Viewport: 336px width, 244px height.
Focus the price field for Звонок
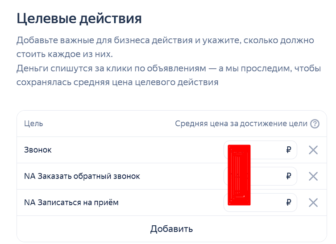pyautogui.click(x=260, y=150)
